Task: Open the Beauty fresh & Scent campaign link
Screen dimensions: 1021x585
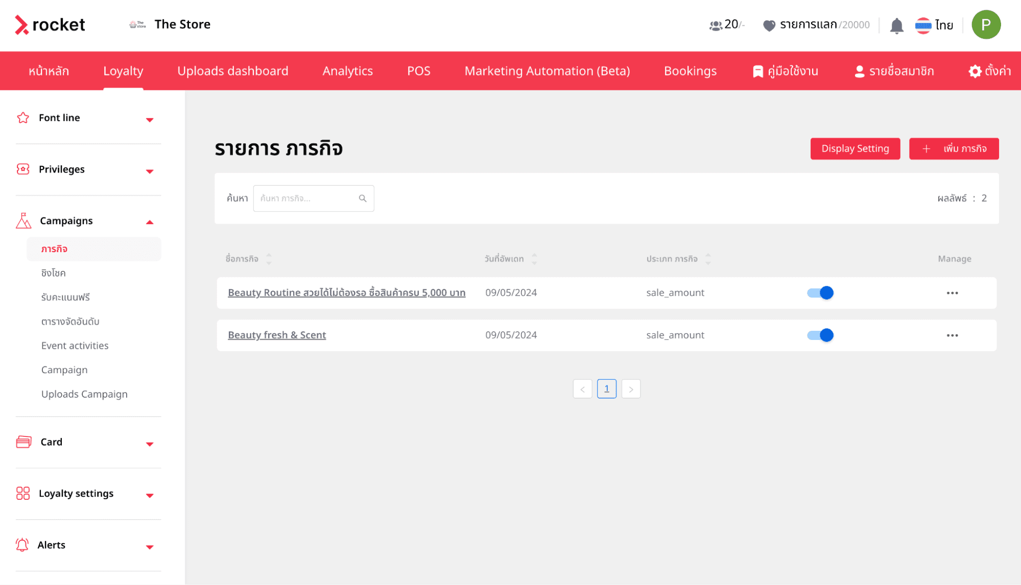Action: 277,335
